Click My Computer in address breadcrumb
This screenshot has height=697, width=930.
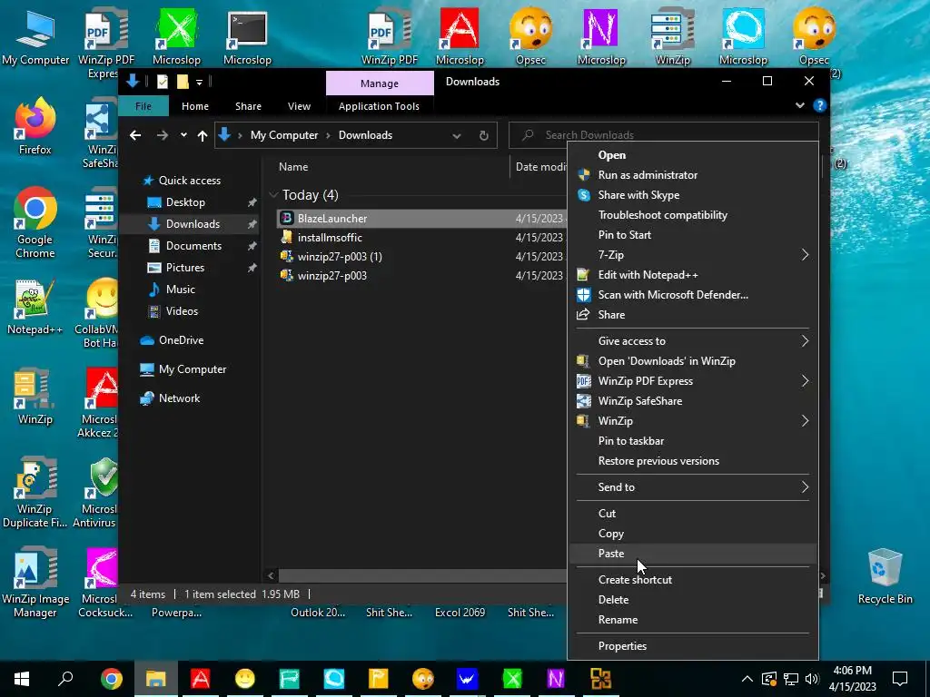284,135
